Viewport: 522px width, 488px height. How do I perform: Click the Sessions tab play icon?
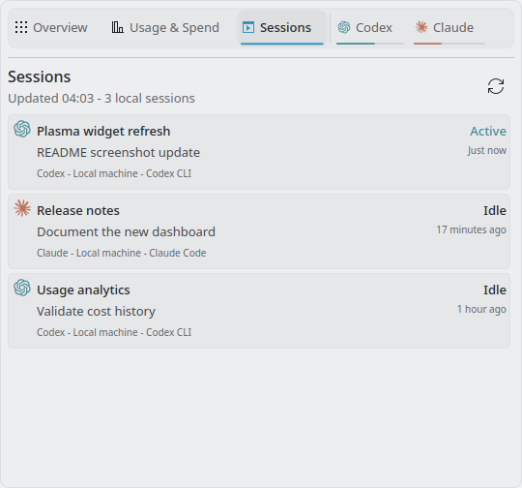248,27
